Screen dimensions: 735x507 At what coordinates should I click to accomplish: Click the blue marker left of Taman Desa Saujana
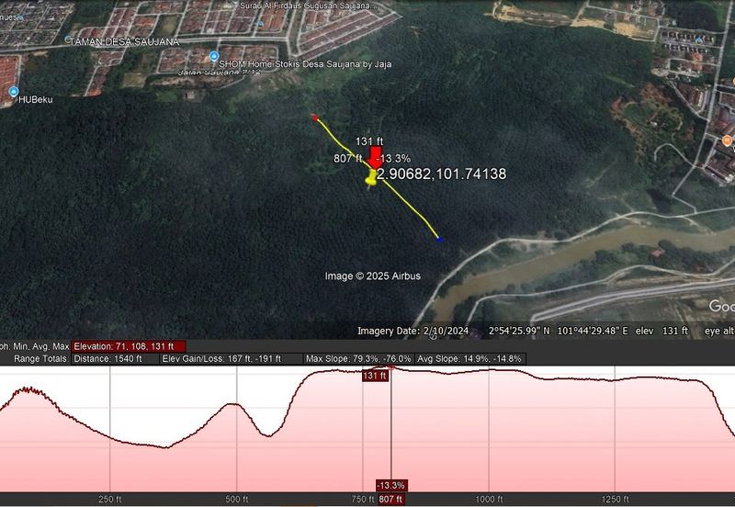tap(67, 39)
